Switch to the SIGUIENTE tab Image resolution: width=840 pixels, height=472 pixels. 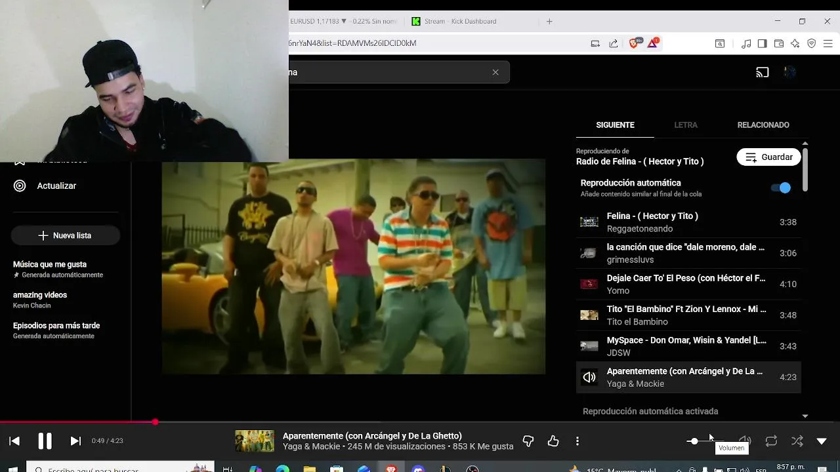click(x=615, y=125)
